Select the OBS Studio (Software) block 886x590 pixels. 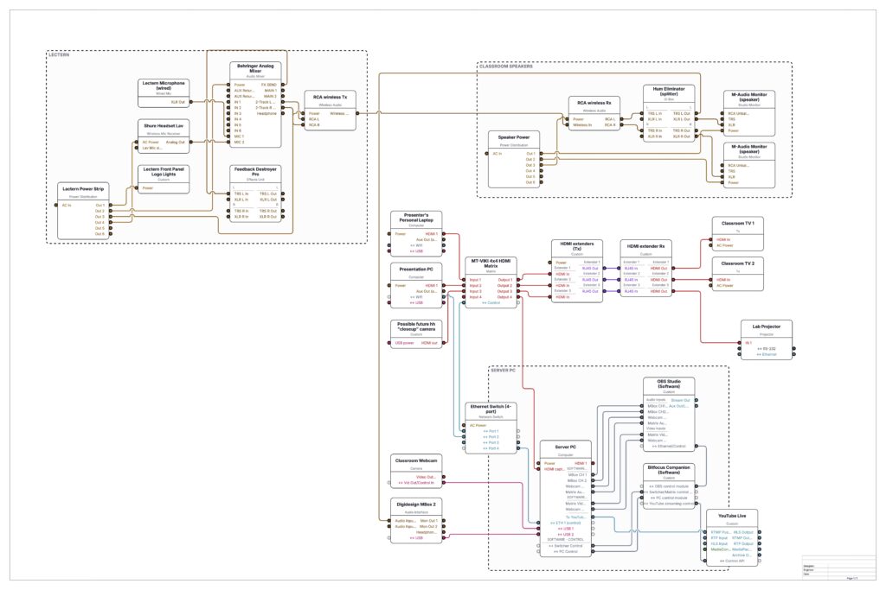click(x=669, y=415)
